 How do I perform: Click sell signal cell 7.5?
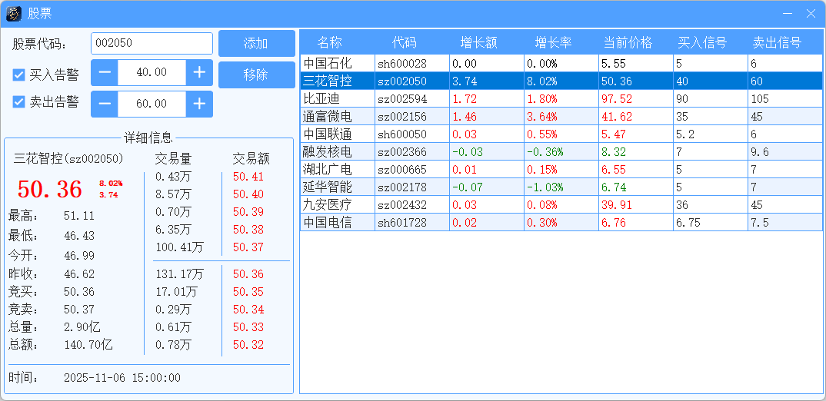tap(785, 222)
